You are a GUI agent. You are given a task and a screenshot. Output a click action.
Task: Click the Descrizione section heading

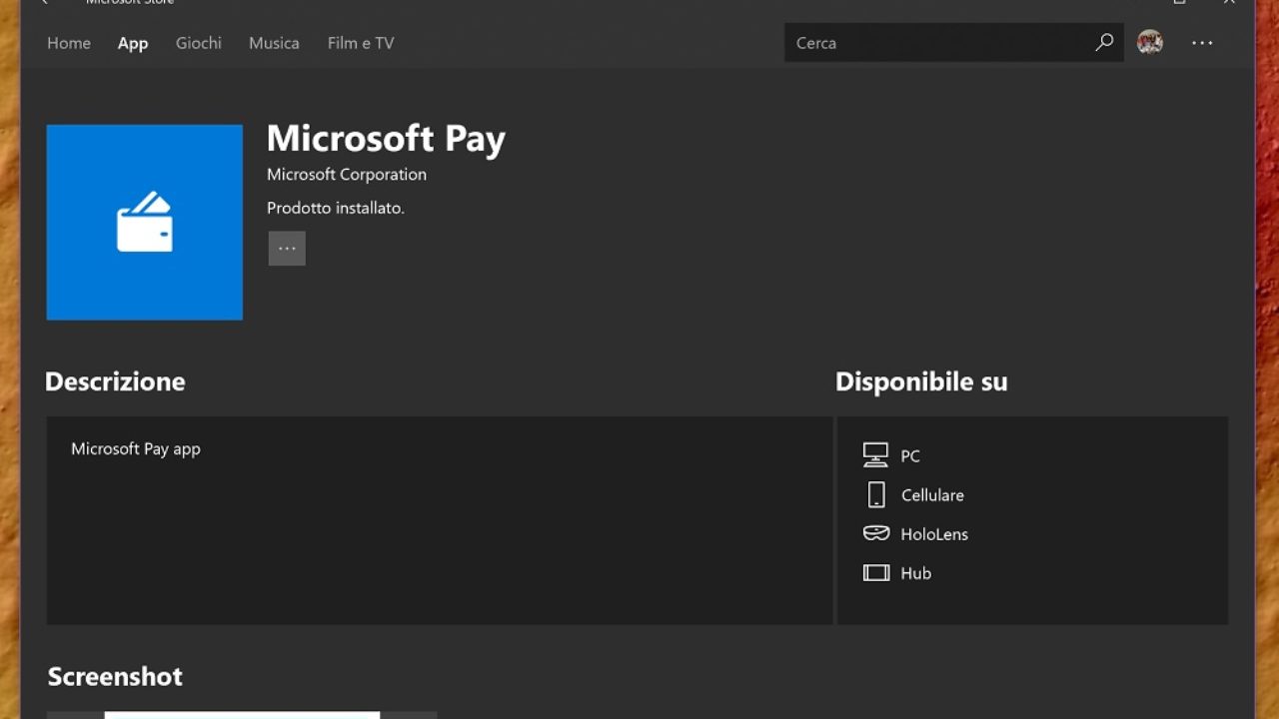click(114, 381)
